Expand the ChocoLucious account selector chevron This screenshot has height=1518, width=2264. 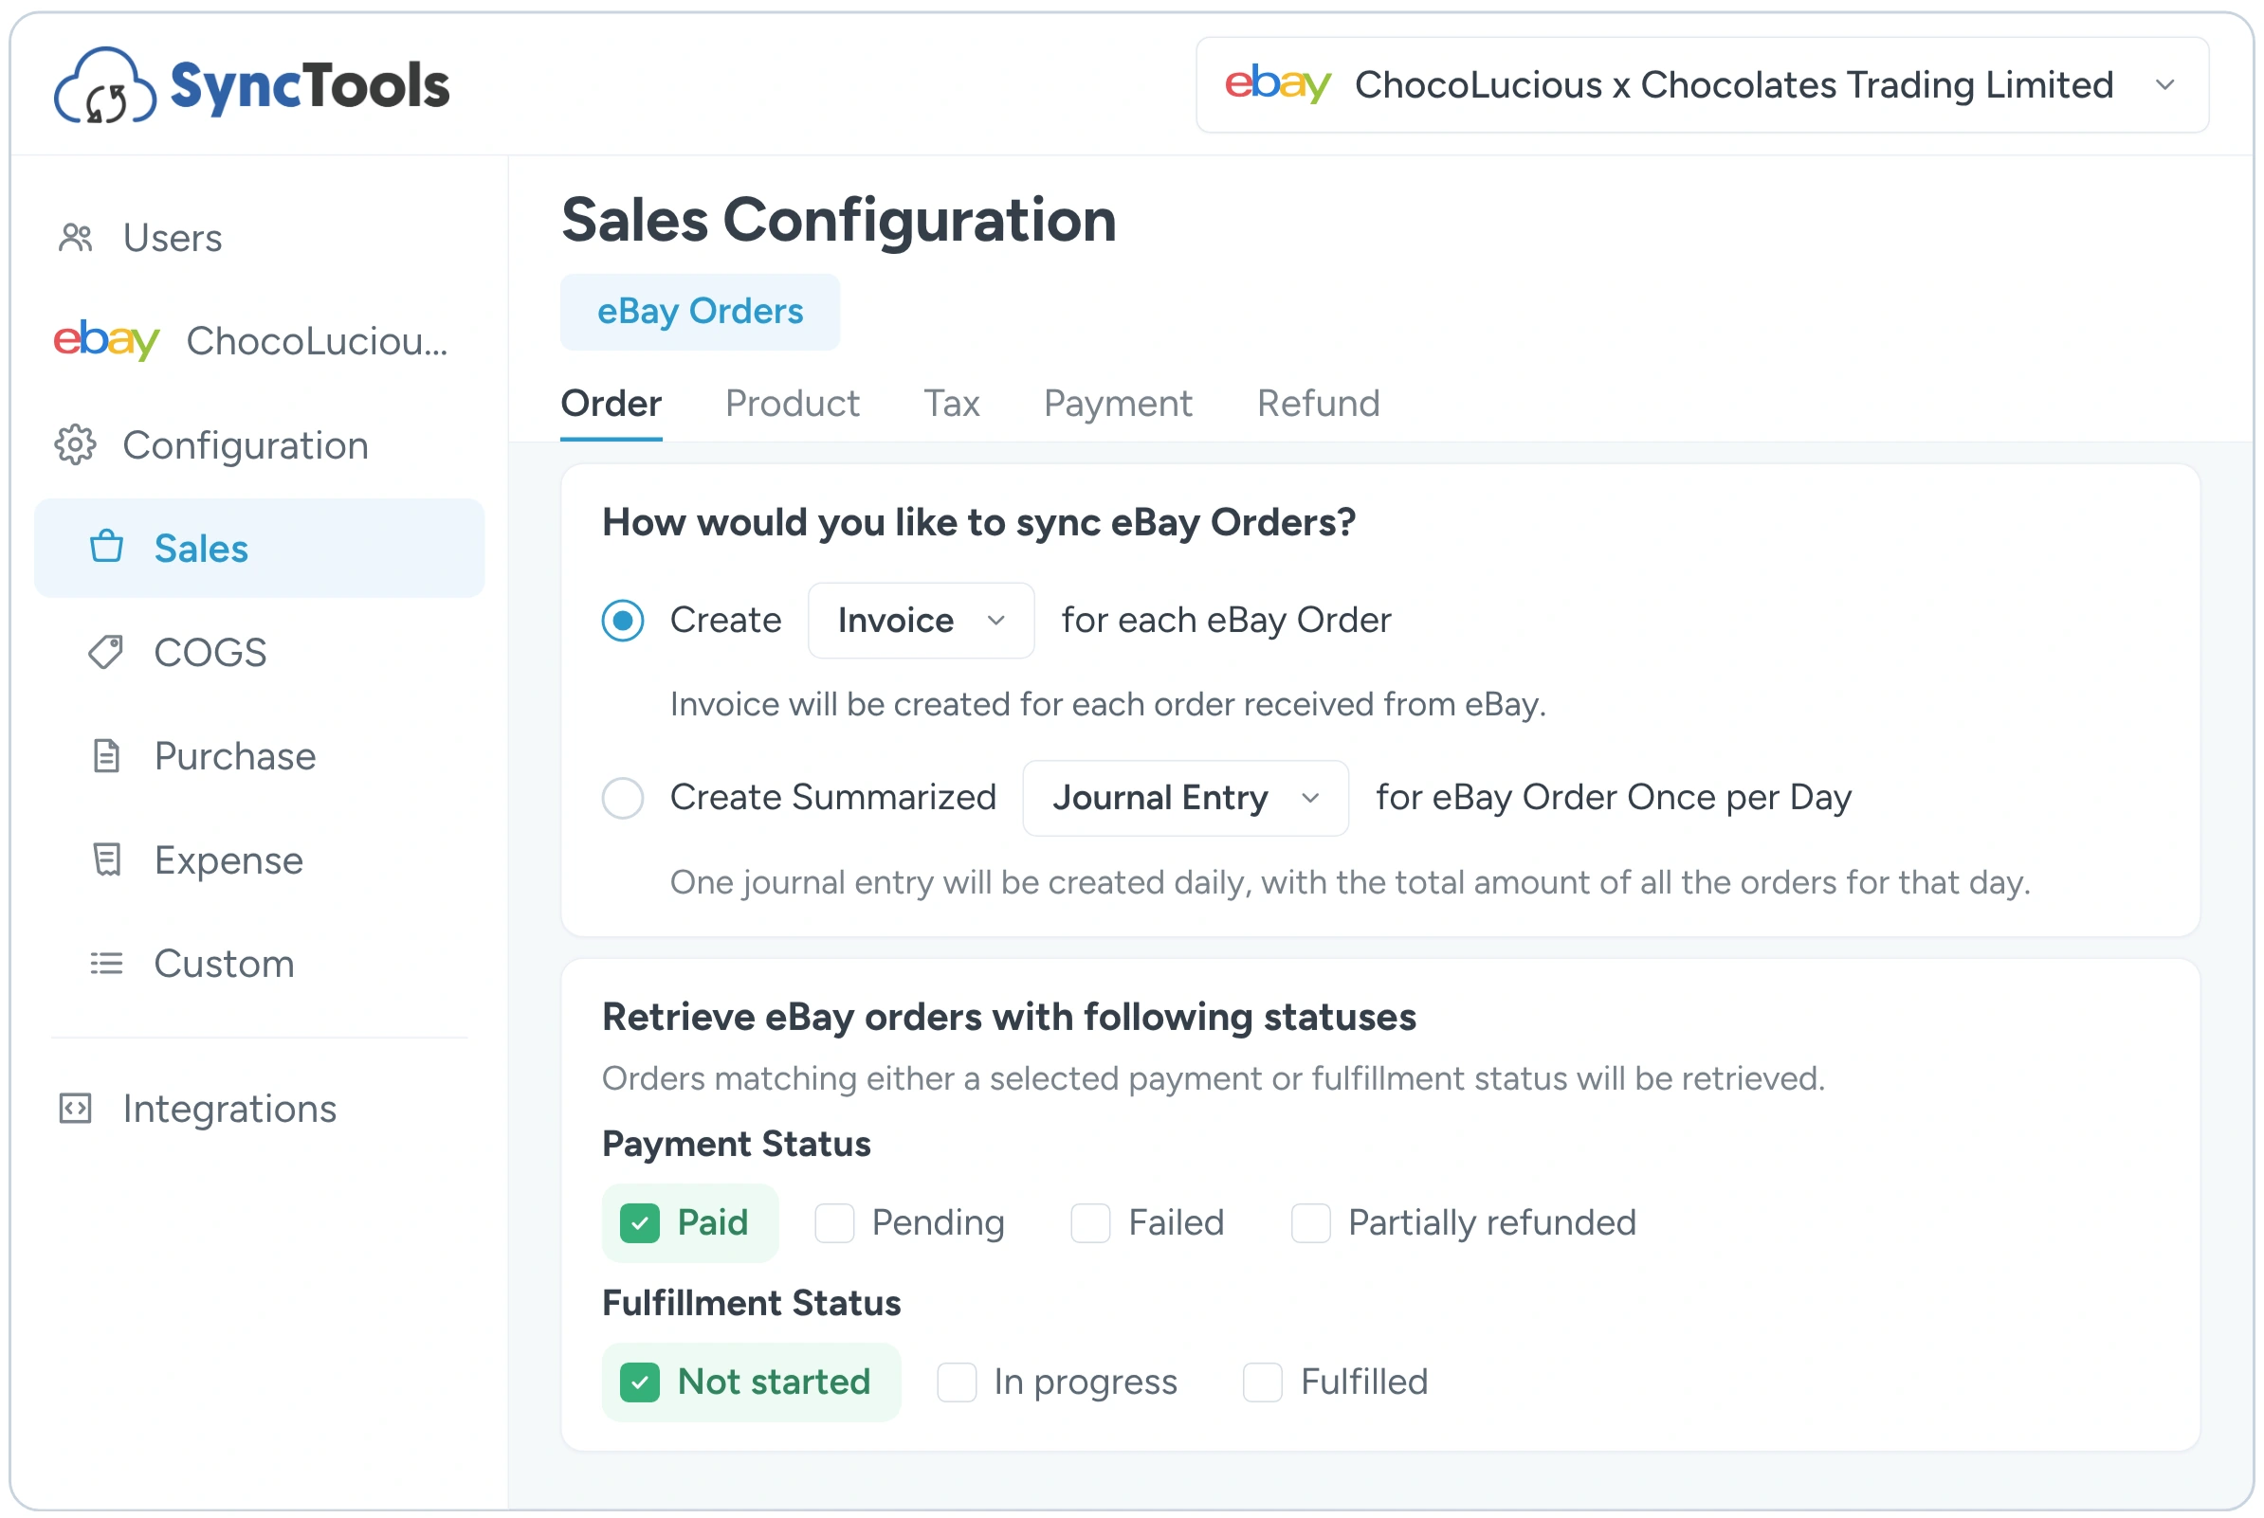coord(2164,85)
